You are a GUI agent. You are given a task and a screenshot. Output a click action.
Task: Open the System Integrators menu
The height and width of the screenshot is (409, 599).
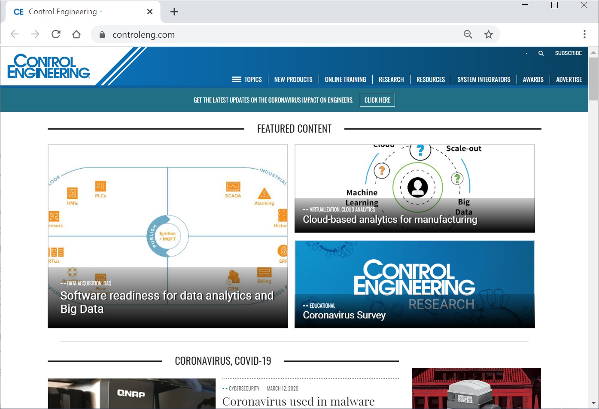point(484,79)
